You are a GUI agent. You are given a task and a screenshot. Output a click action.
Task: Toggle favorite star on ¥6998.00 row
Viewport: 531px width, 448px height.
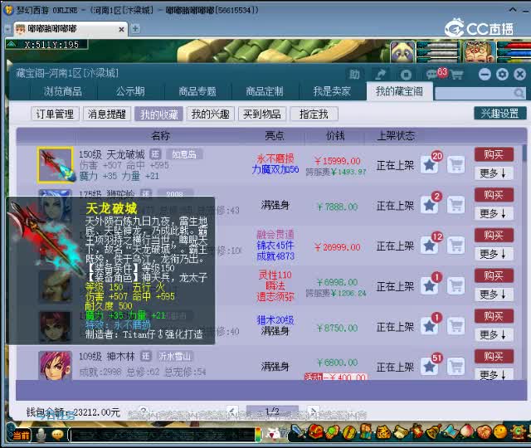coord(430,286)
